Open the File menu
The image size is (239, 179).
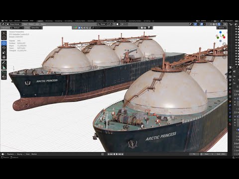(6, 21)
